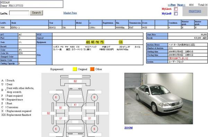208x137 pixels.
Task: Click the CS equipment icon
Action: (x=121, y=42)
